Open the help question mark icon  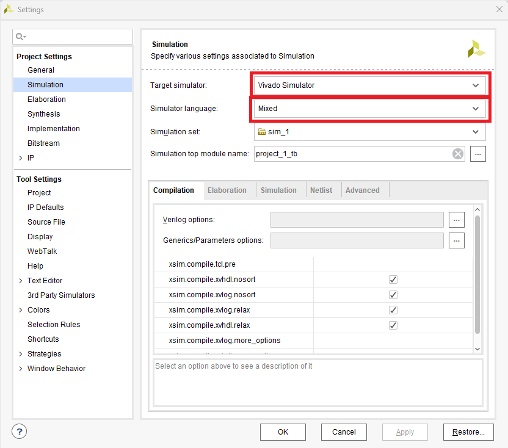click(x=20, y=432)
